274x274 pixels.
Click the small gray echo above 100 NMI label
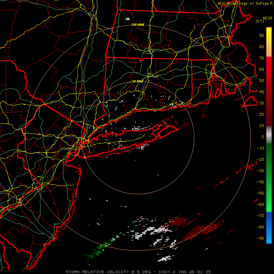(128, 19)
